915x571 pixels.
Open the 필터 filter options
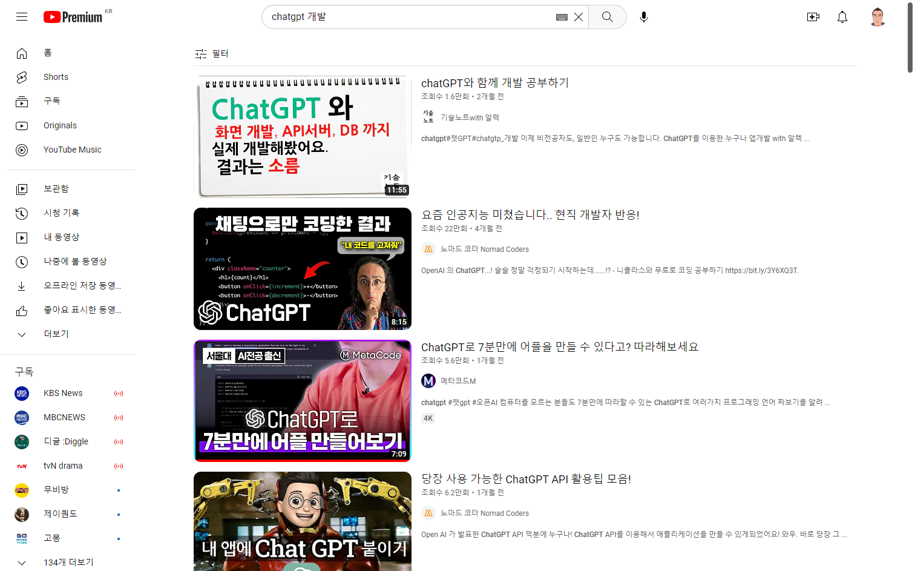point(212,54)
